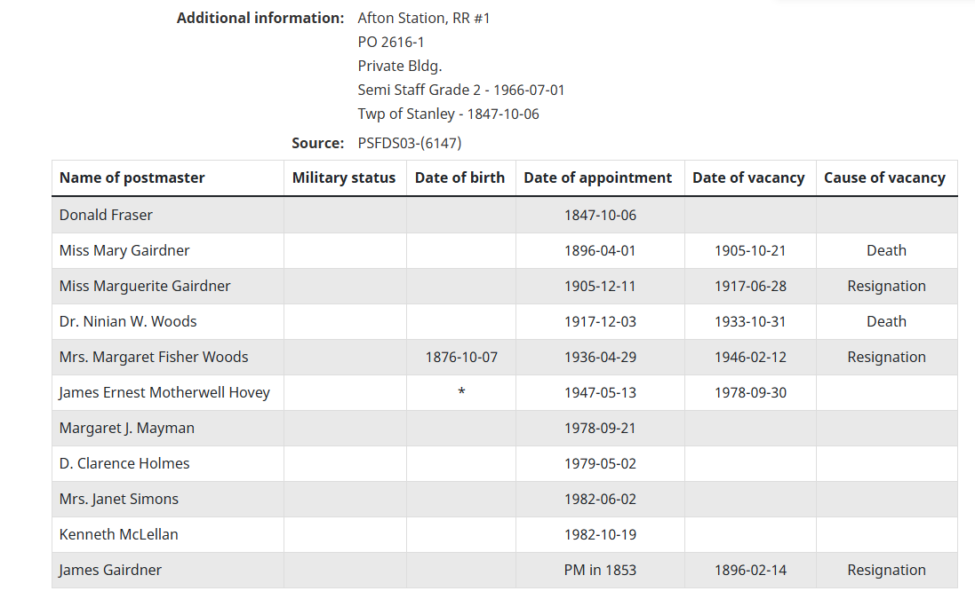
Task: Click the "Military status" column header
Action: point(344,177)
